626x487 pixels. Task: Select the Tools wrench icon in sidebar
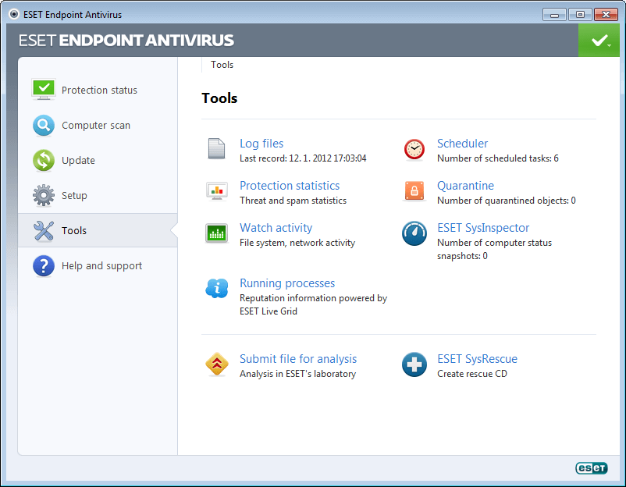[x=44, y=230]
